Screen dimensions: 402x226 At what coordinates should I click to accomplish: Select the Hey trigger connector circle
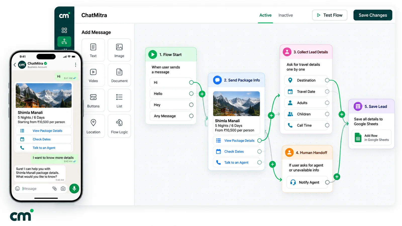point(191,105)
